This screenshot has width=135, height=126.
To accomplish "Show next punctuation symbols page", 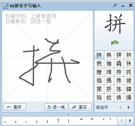I will coord(130,121).
